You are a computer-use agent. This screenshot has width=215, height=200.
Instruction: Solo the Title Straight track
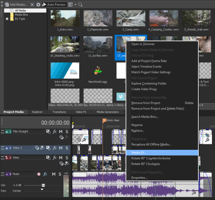(67, 132)
